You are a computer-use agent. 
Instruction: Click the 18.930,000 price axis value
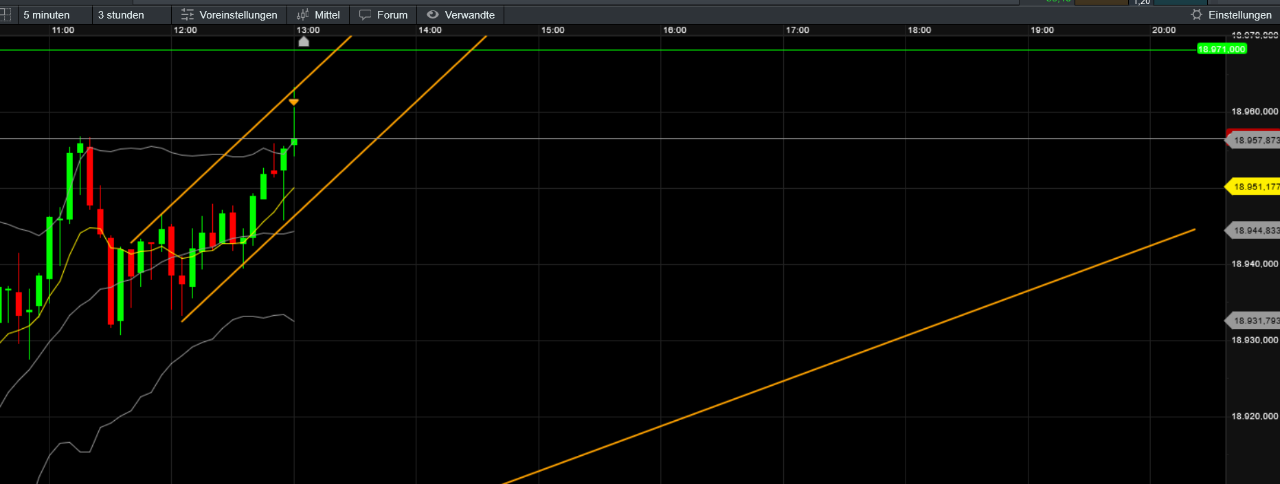click(1255, 340)
